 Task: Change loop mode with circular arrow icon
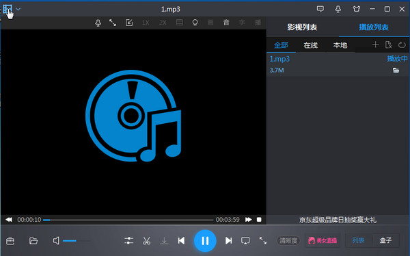[402, 45]
